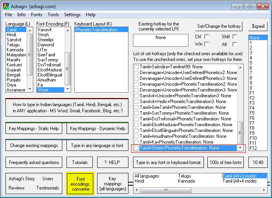Click Type in any font or keyboard format
Image resolution: width=272 pixels, height=198 pixels.
point(168,162)
